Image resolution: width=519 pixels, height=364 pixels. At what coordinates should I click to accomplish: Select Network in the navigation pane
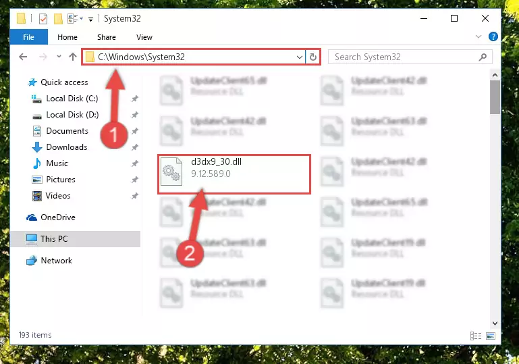57,260
